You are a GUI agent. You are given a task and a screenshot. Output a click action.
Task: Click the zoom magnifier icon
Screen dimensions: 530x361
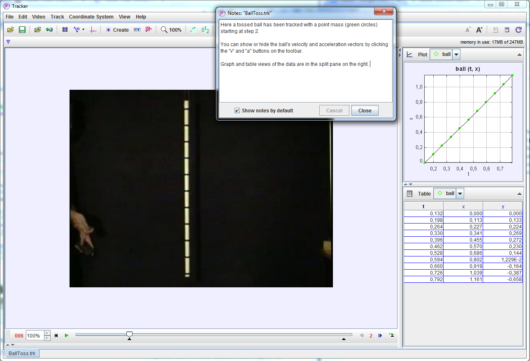click(164, 30)
